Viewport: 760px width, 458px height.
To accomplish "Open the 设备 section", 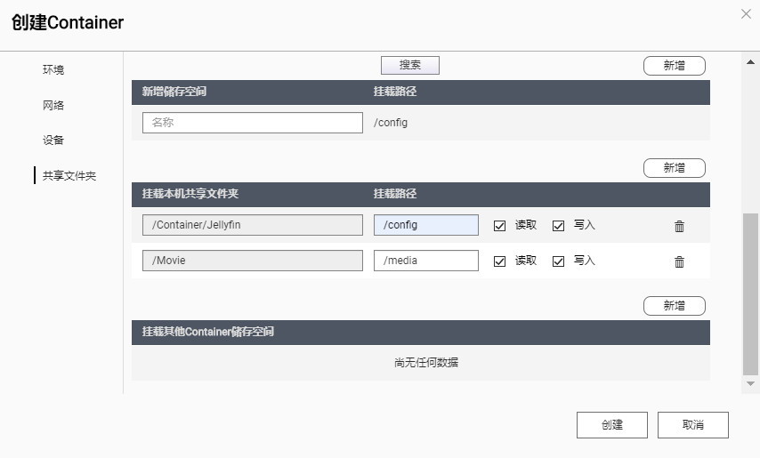I will (53, 140).
